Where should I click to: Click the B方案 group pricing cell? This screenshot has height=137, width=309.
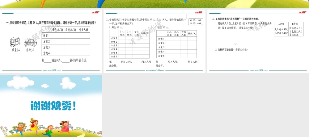pos(296,31)
